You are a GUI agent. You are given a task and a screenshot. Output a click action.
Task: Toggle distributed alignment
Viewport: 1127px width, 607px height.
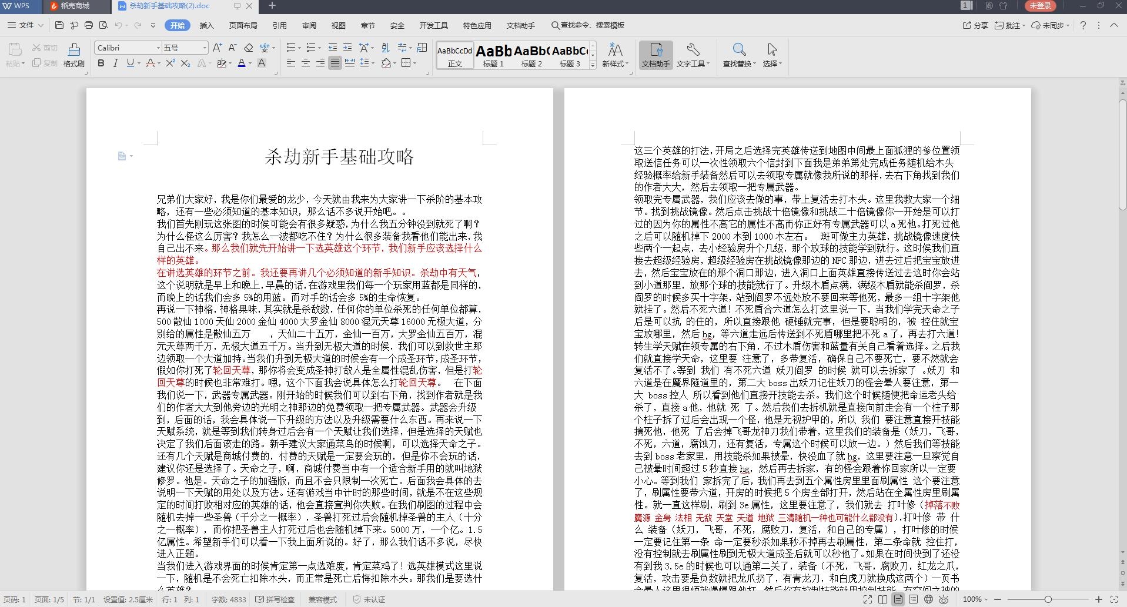pyautogui.click(x=350, y=63)
